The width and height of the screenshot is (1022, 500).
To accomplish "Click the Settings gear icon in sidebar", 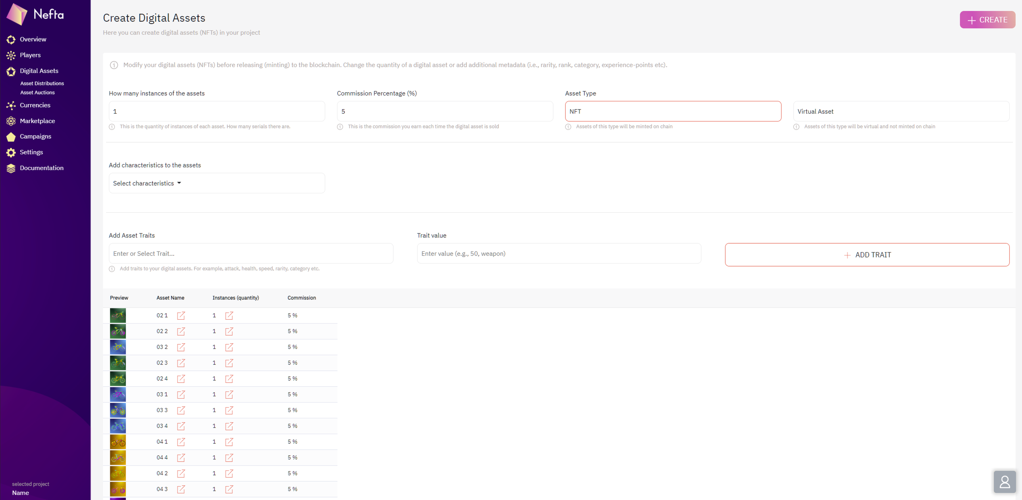I will tap(11, 152).
